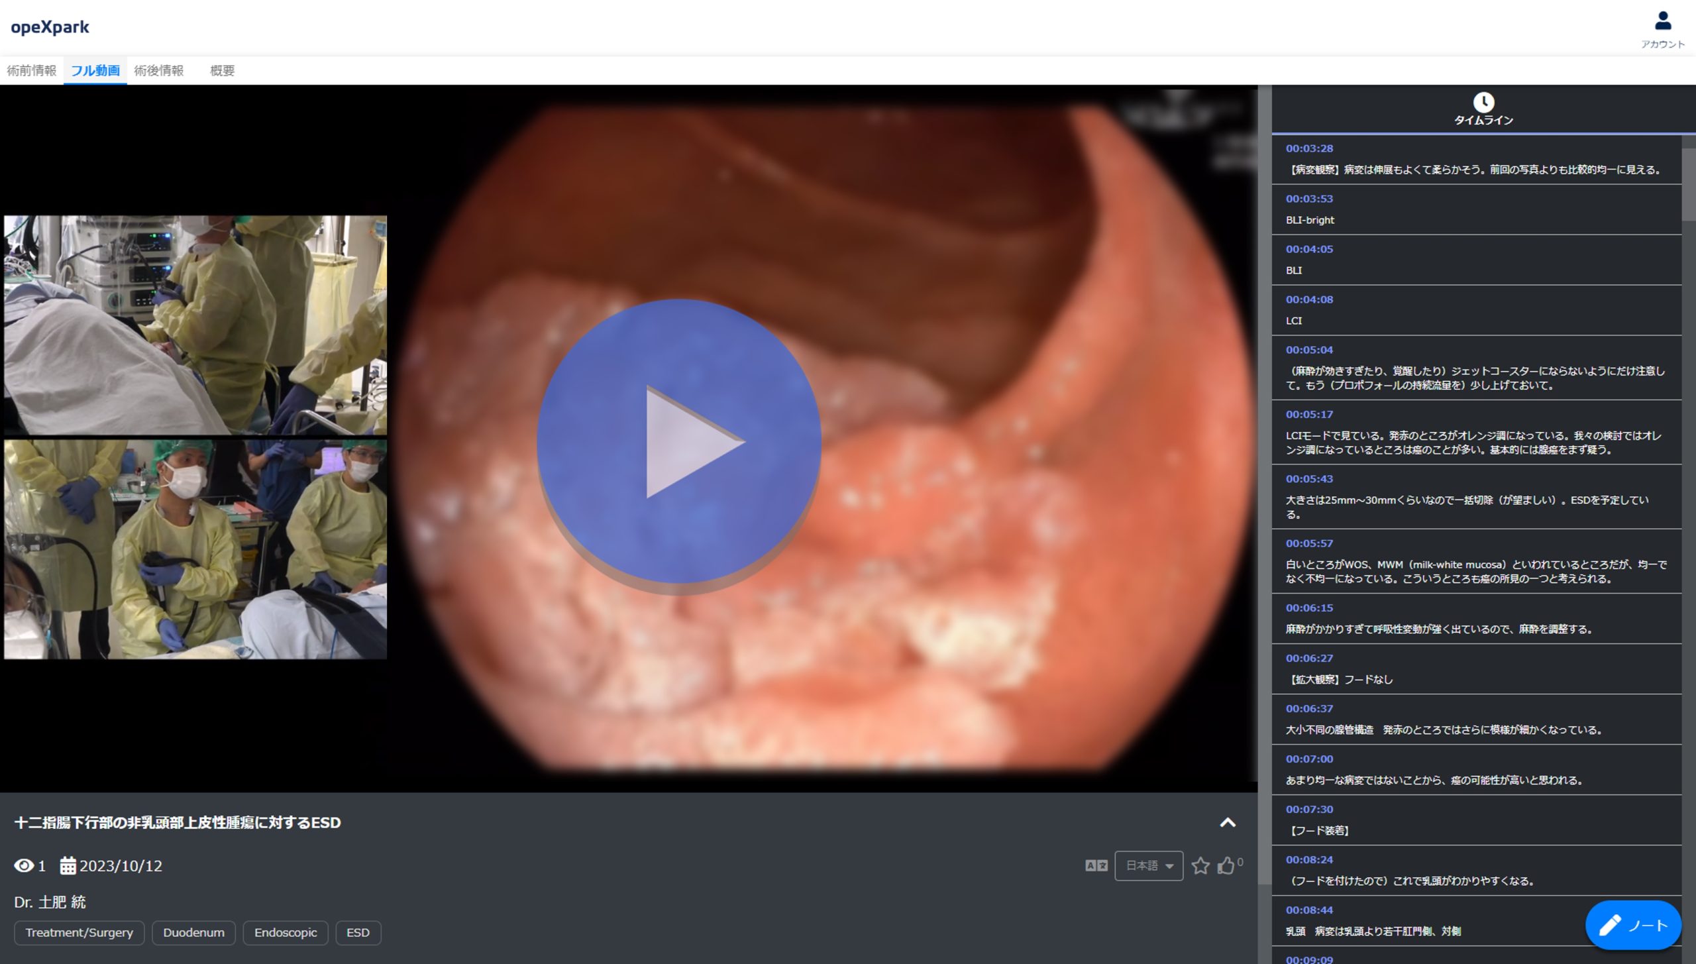Click the opeXpark logo

pos(50,27)
